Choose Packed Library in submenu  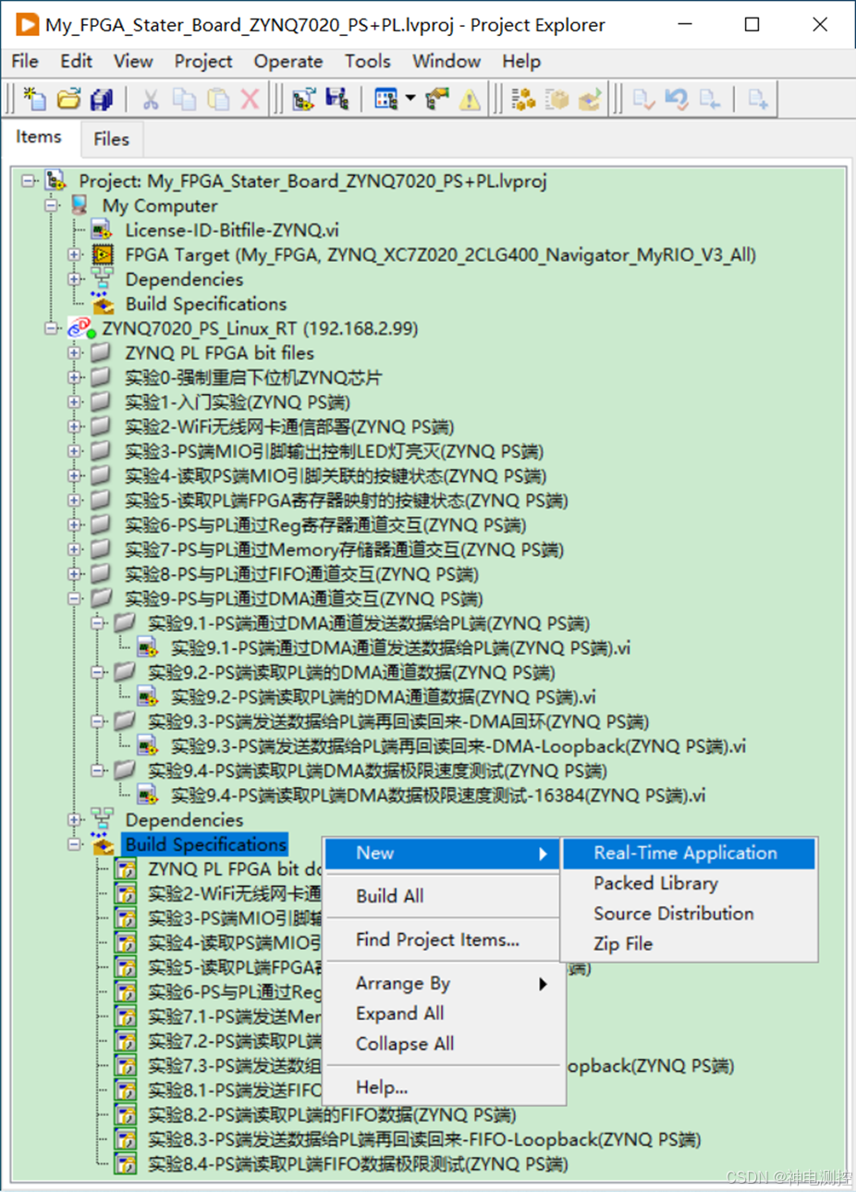tap(689, 883)
